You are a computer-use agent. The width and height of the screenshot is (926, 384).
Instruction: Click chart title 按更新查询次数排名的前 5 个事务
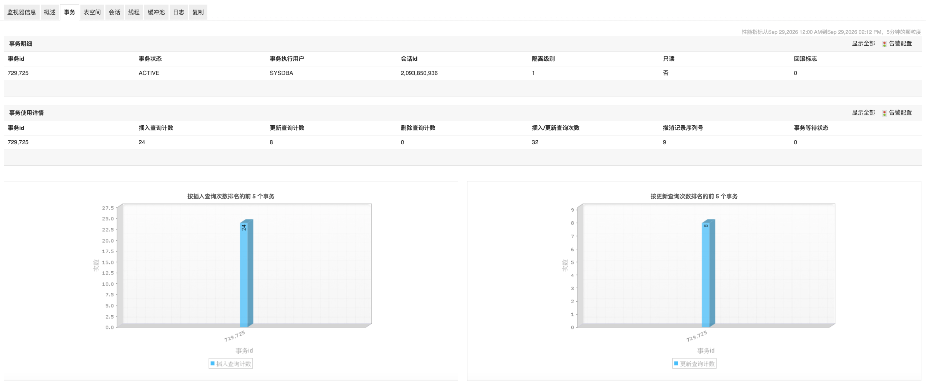pyautogui.click(x=694, y=196)
